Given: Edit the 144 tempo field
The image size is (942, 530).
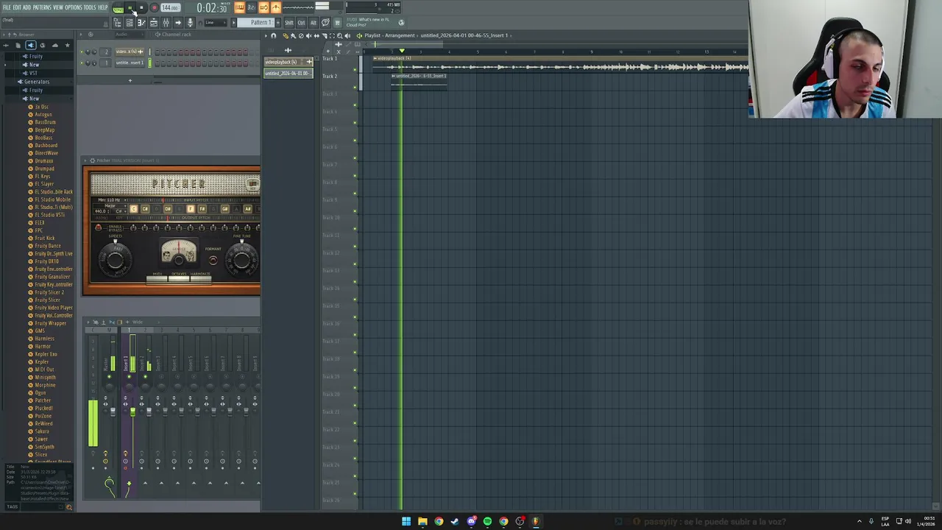Looking at the screenshot, I should point(170,7).
